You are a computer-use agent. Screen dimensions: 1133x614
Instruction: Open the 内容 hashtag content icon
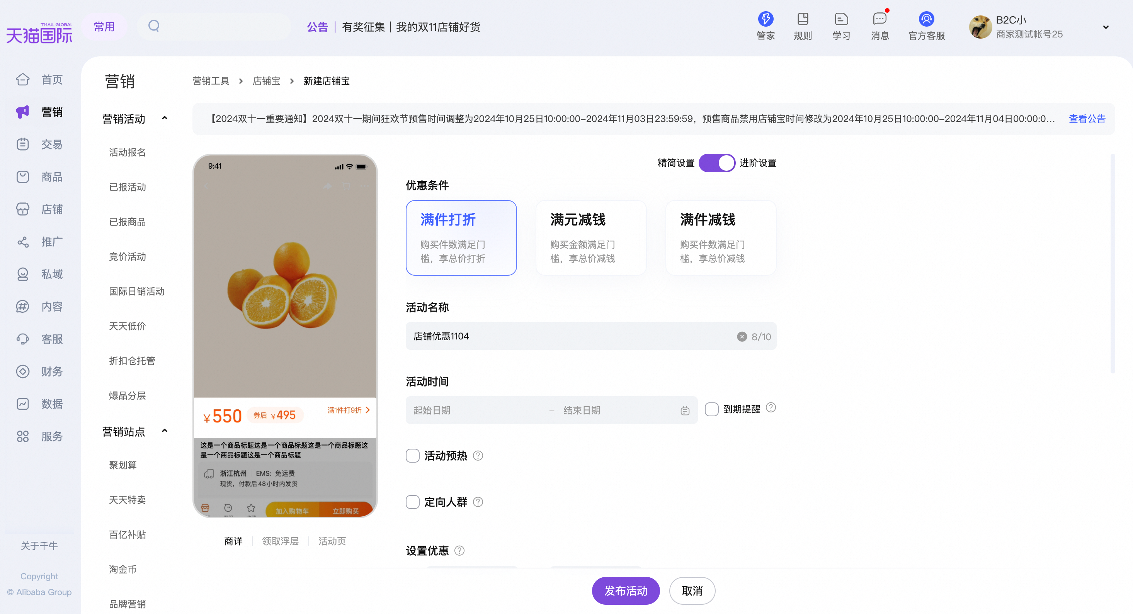pyautogui.click(x=22, y=306)
